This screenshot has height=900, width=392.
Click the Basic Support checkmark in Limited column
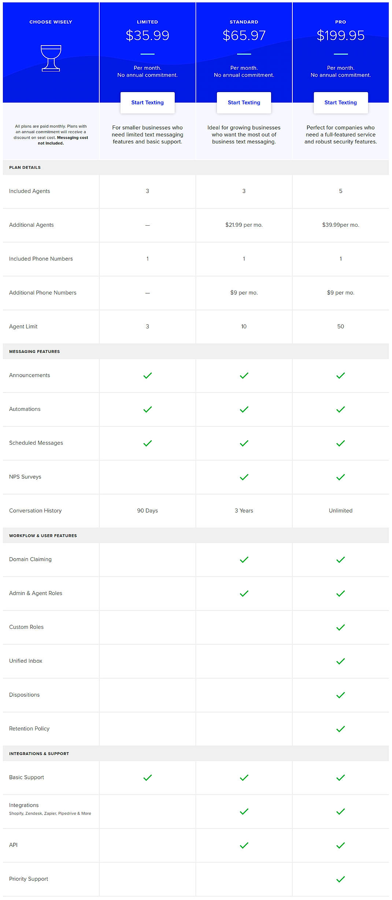coord(147,777)
